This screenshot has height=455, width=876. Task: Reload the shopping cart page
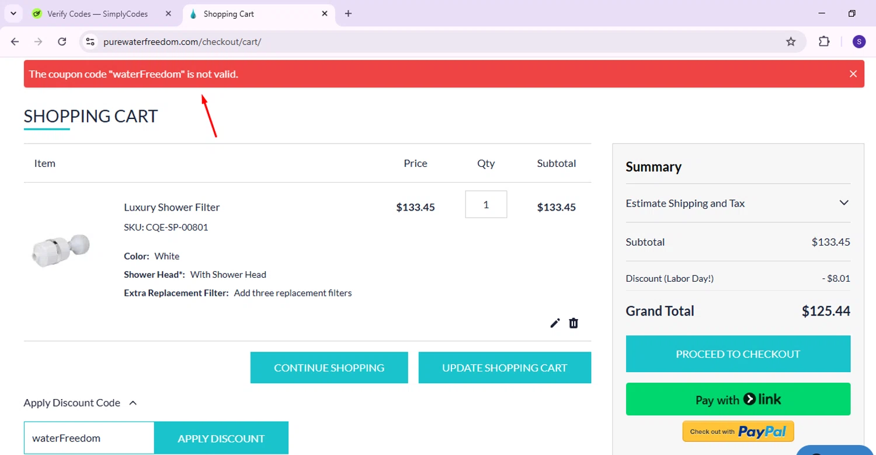pyautogui.click(x=62, y=41)
